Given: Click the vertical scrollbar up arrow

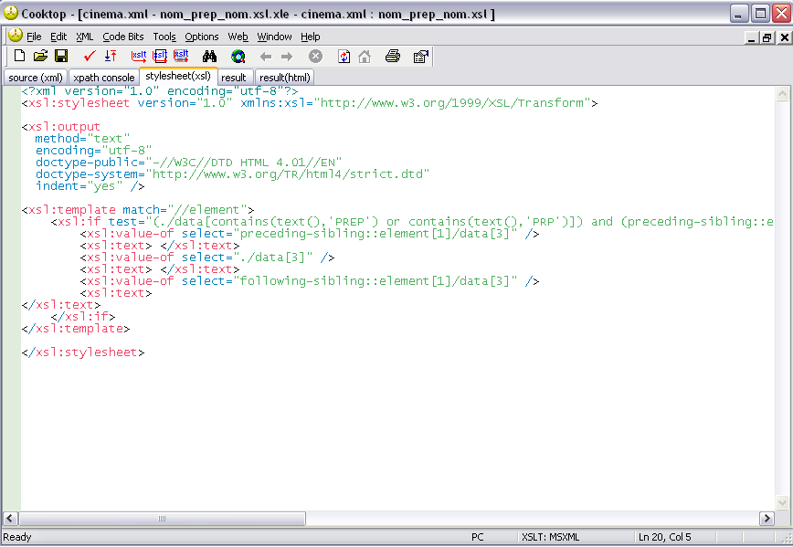Looking at the screenshot, I should 782,94.
